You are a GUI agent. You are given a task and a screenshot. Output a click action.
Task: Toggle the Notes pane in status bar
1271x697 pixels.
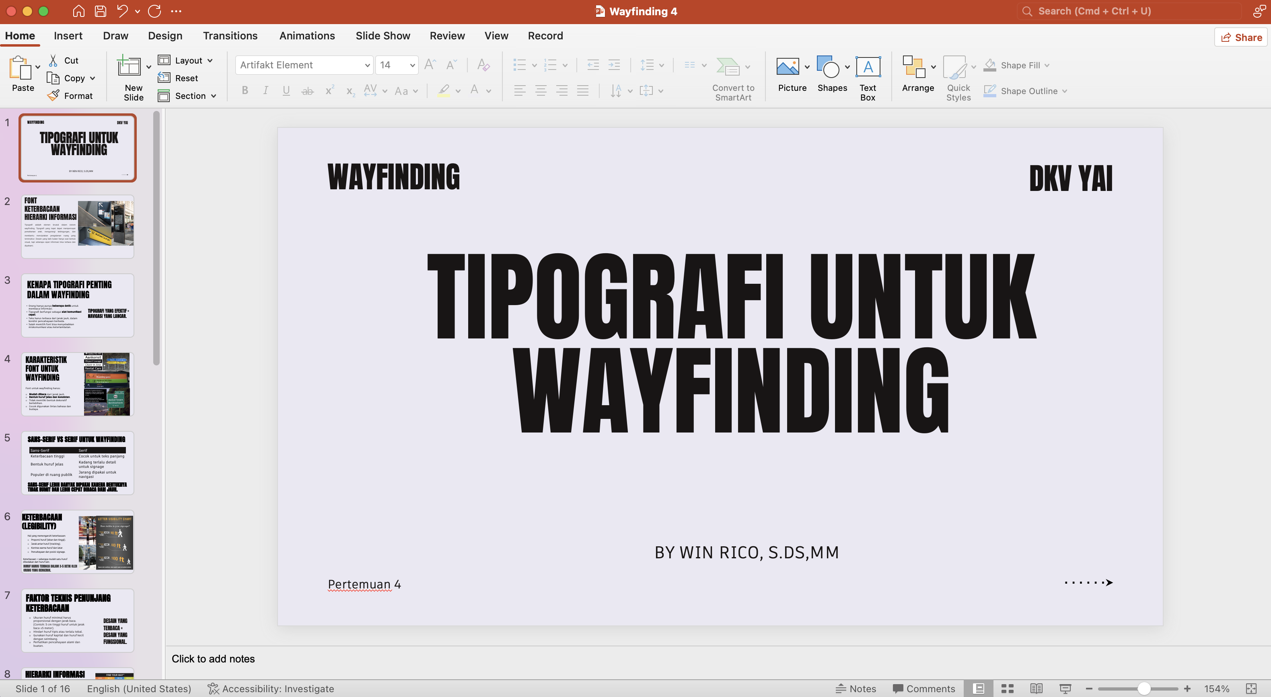point(856,689)
